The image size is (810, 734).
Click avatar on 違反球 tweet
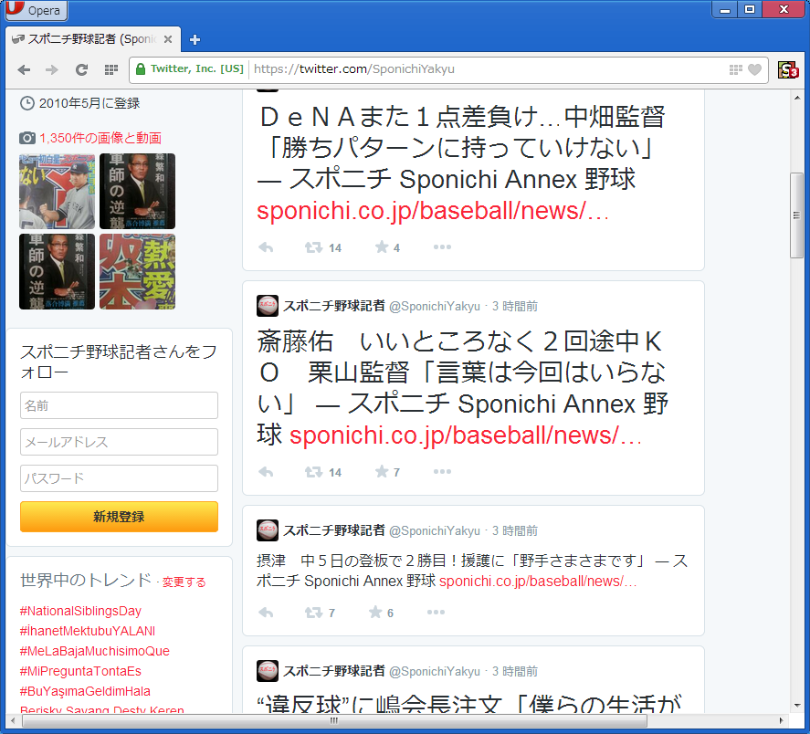tap(268, 671)
